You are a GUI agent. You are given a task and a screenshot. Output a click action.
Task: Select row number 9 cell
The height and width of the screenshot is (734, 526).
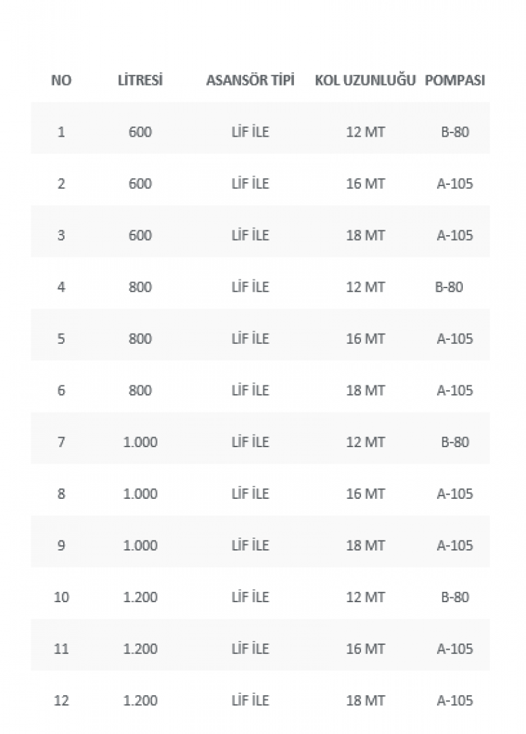[x=61, y=545]
